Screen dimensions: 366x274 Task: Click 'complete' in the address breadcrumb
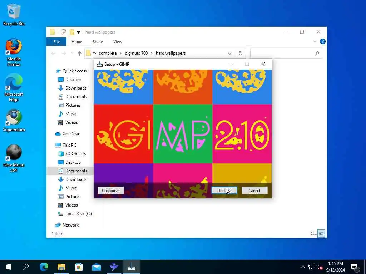pyautogui.click(x=108, y=53)
